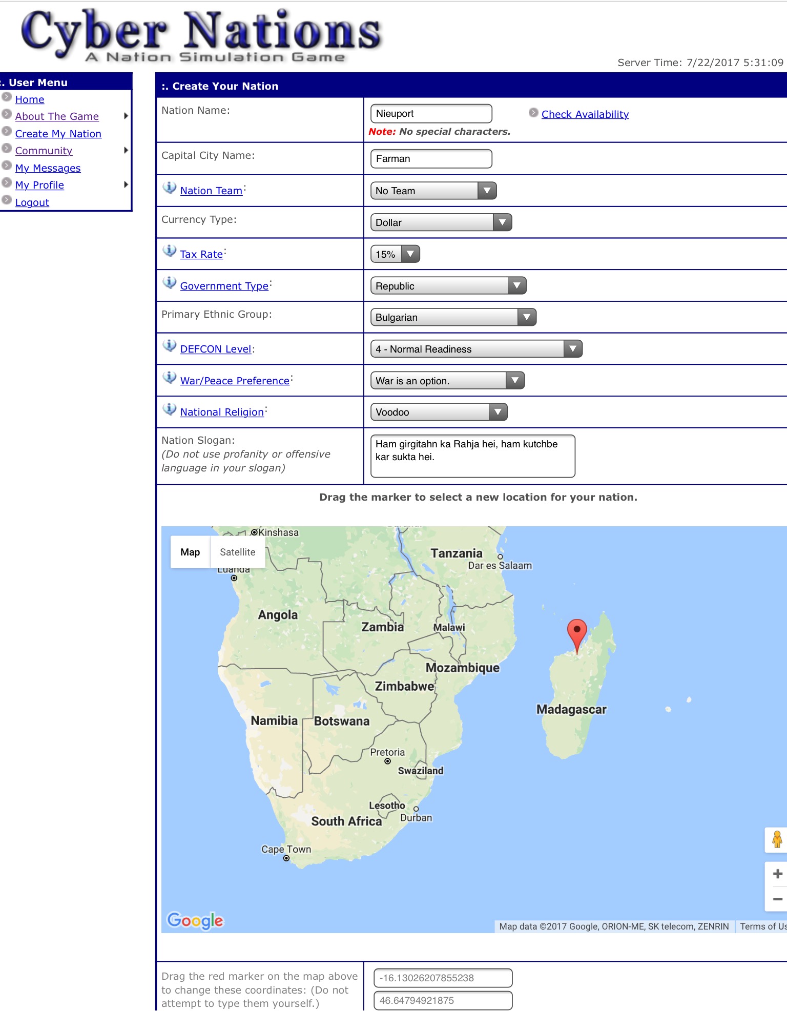Open Community menu item
Screen dimensions: 787x1011
[x=44, y=151]
